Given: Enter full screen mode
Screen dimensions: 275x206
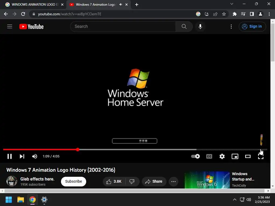Looking at the screenshot, I should point(260,156).
